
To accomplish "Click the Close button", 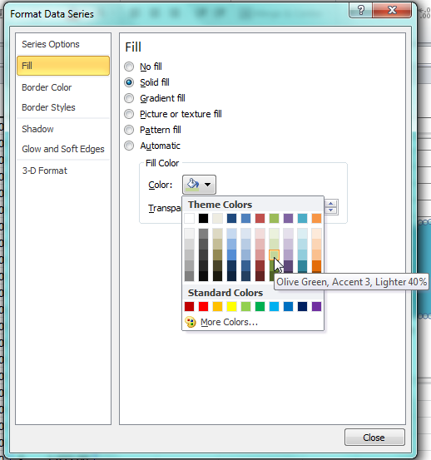I will (x=374, y=438).
